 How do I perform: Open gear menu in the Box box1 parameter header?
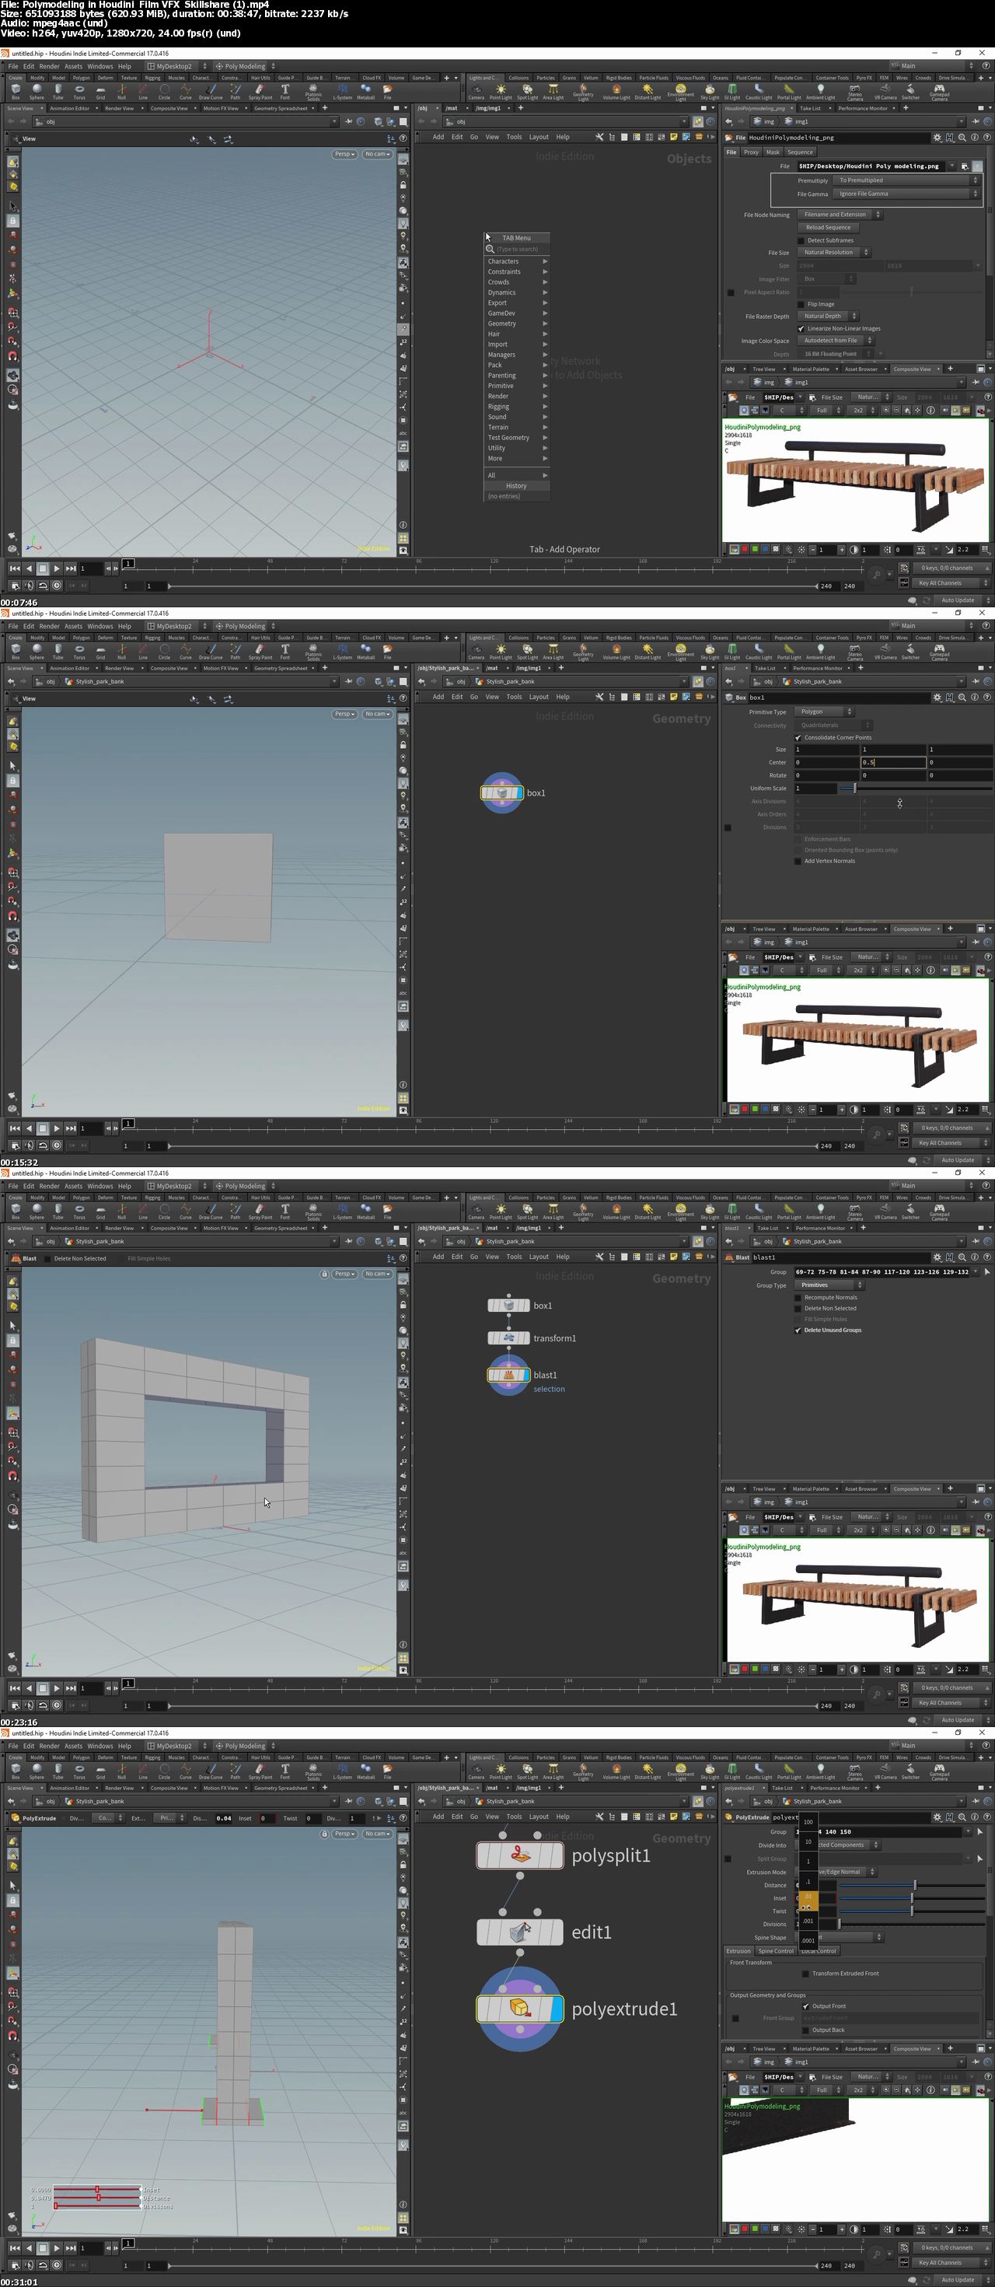[x=937, y=697]
